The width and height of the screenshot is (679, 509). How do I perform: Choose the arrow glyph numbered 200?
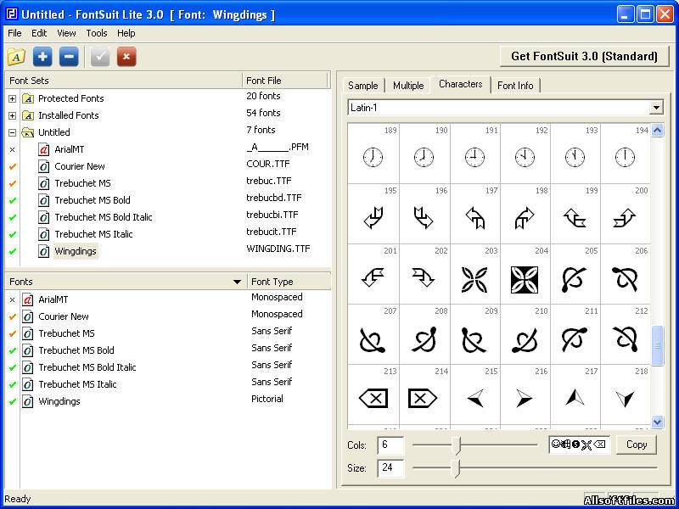click(625, 218)
